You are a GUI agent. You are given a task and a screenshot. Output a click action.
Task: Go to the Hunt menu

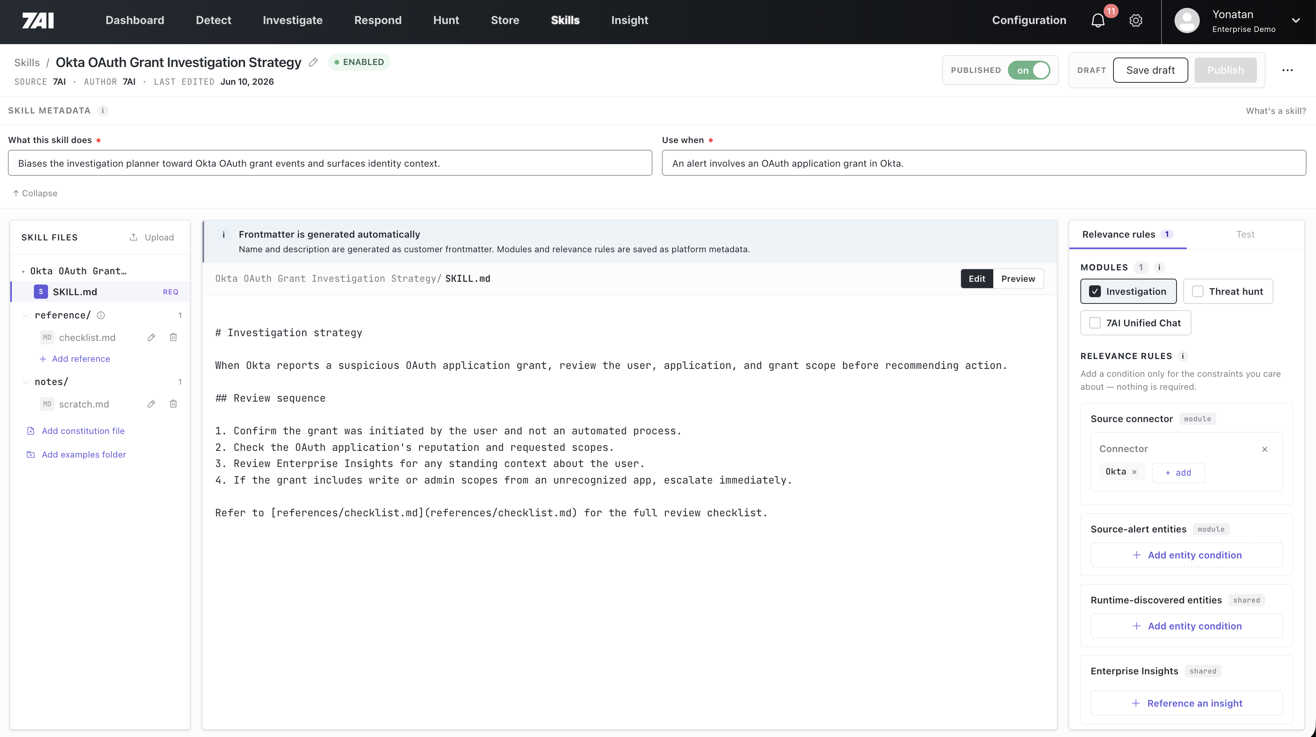point(446,20)
